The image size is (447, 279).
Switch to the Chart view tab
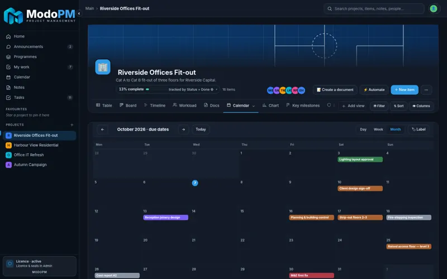270,105
